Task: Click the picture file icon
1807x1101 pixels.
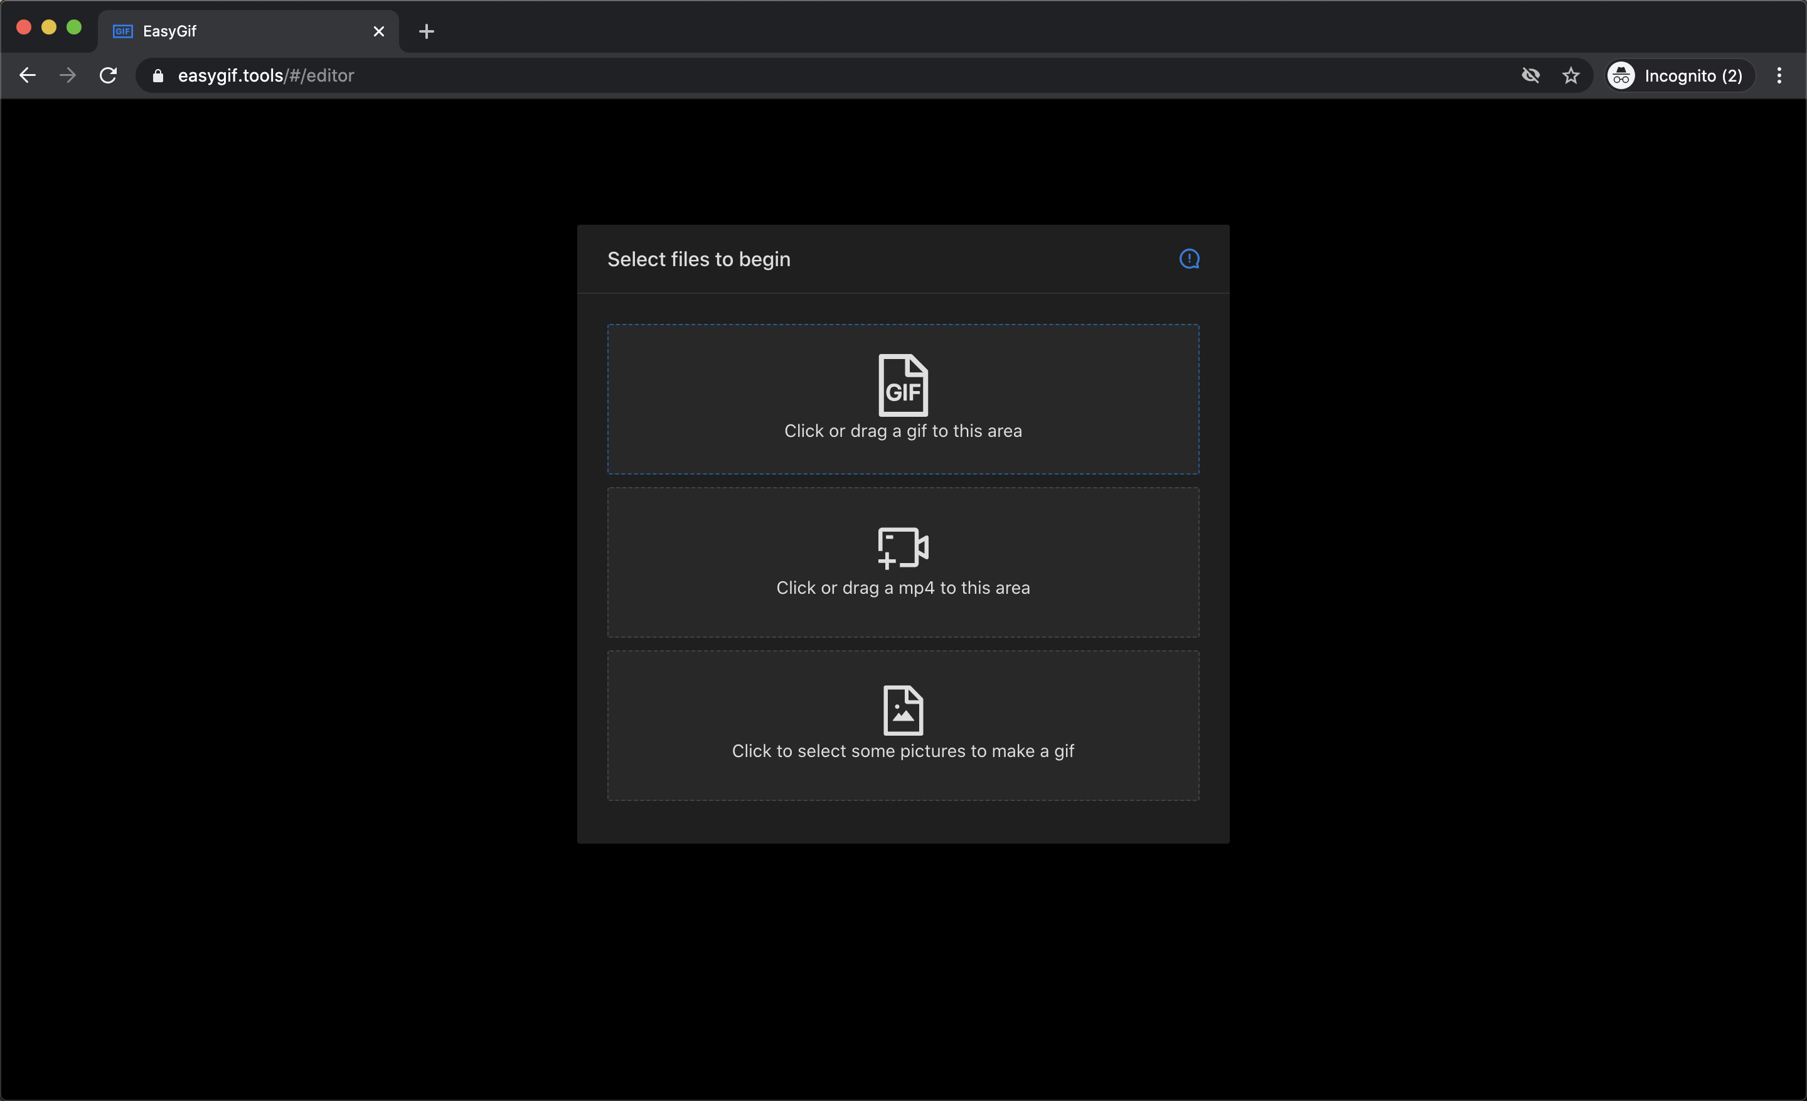Action: [903, 710]
